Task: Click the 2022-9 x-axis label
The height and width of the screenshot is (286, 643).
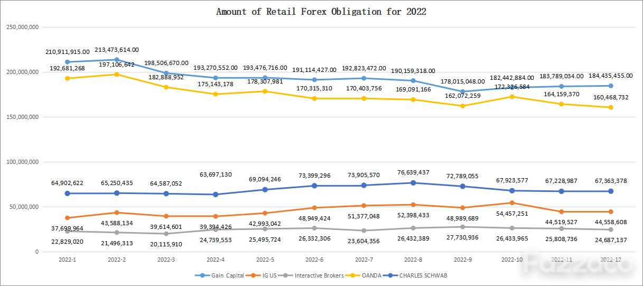Action: 463,260
